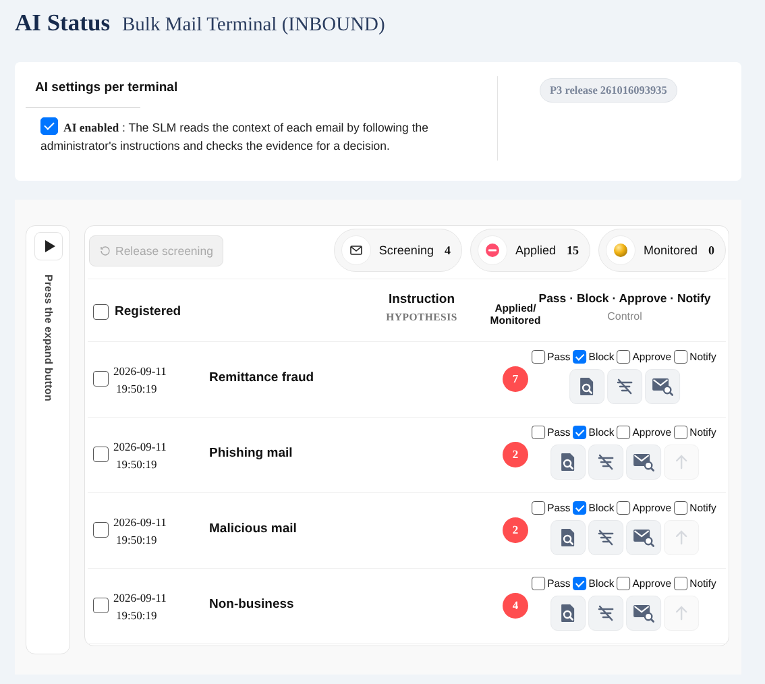
Task: Expand the side panel with play arrow
Action: [x=49, y=246]
